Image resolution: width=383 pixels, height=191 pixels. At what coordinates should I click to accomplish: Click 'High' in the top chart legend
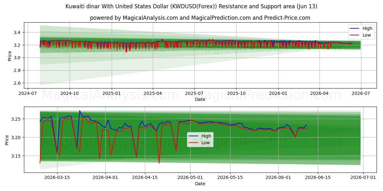coord(367,29)
